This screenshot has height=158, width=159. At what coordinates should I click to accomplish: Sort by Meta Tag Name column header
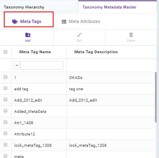tap(35, 52)
